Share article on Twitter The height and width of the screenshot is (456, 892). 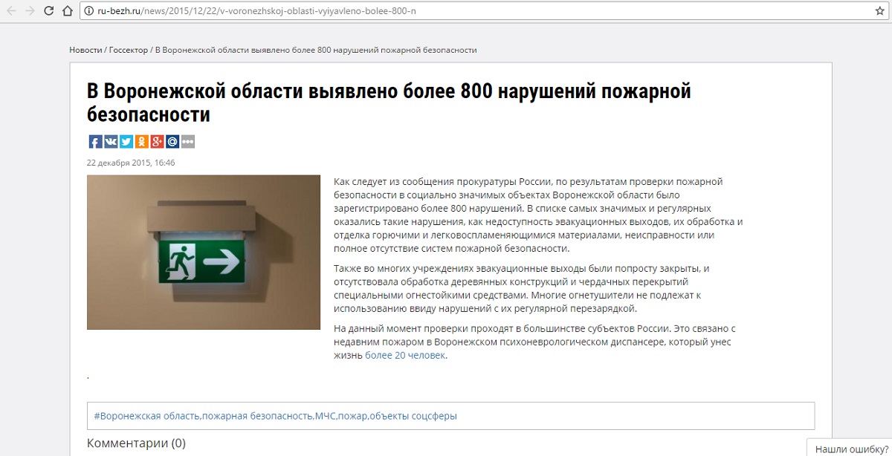coord(126,142)
